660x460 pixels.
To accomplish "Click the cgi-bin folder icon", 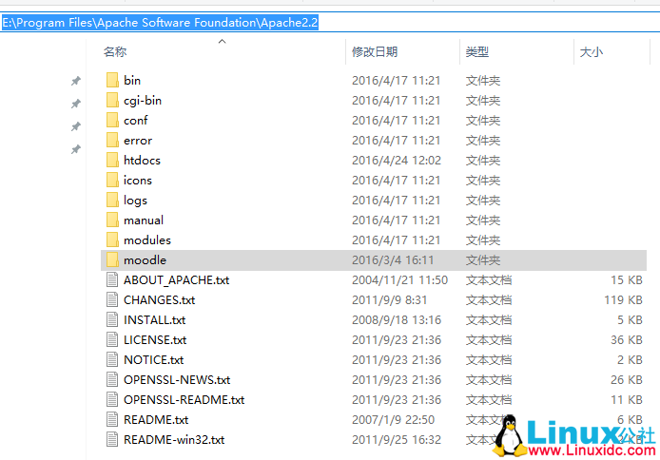I will tap(112, 100).
